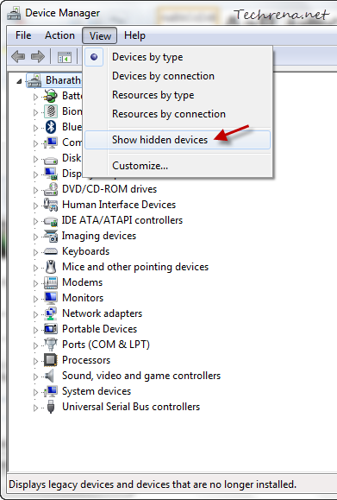Click the Processors chip icon
The height and width of the screenshot is (500, 337).
pos(51,360)
